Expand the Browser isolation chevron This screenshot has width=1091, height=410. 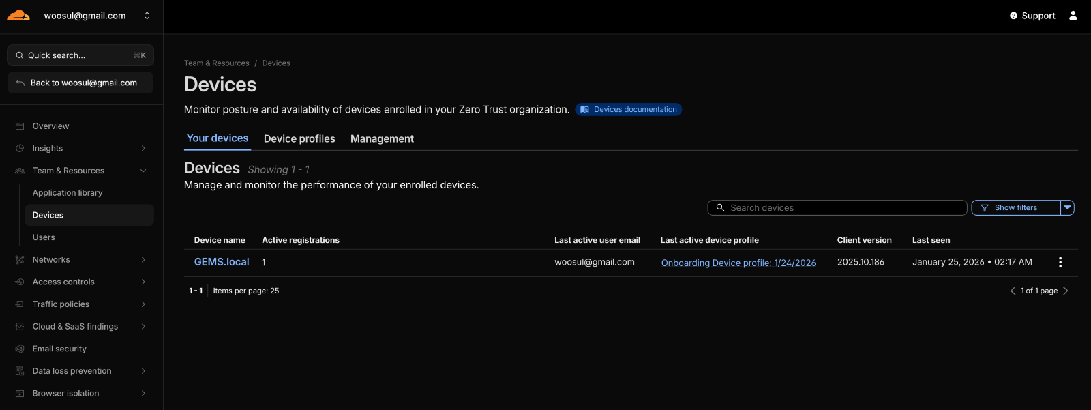click(143, 394)
